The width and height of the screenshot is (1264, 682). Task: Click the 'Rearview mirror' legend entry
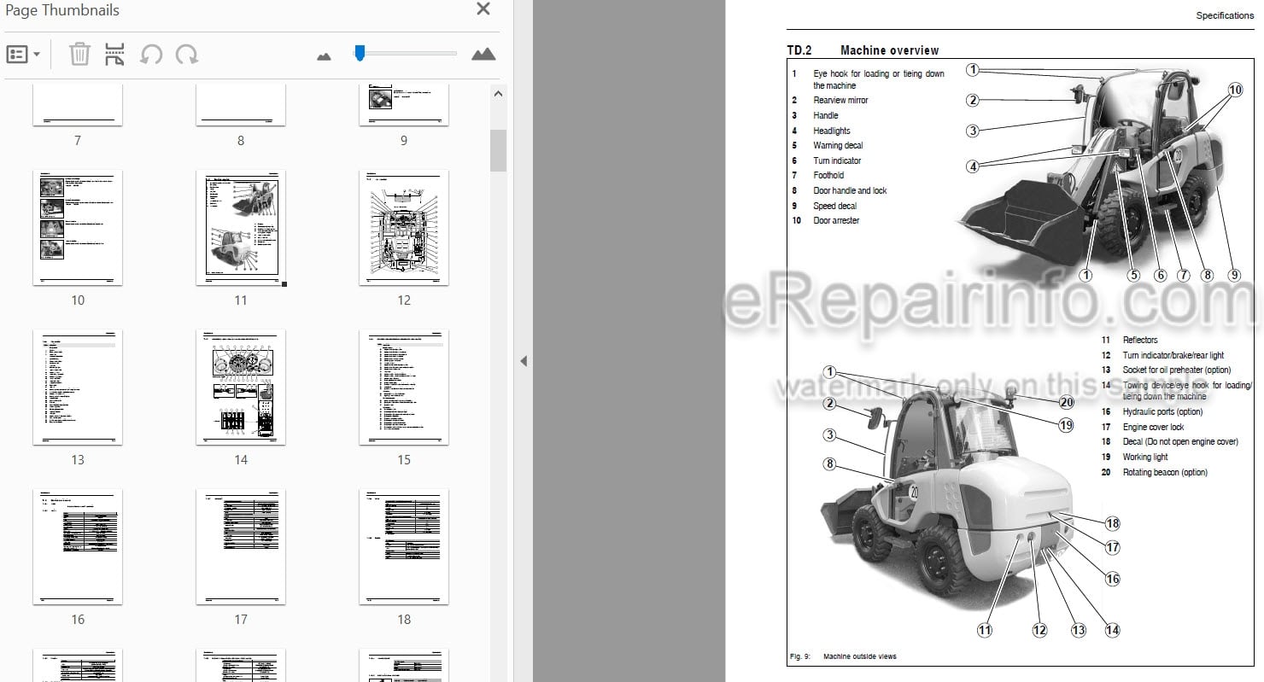[840, 100]
